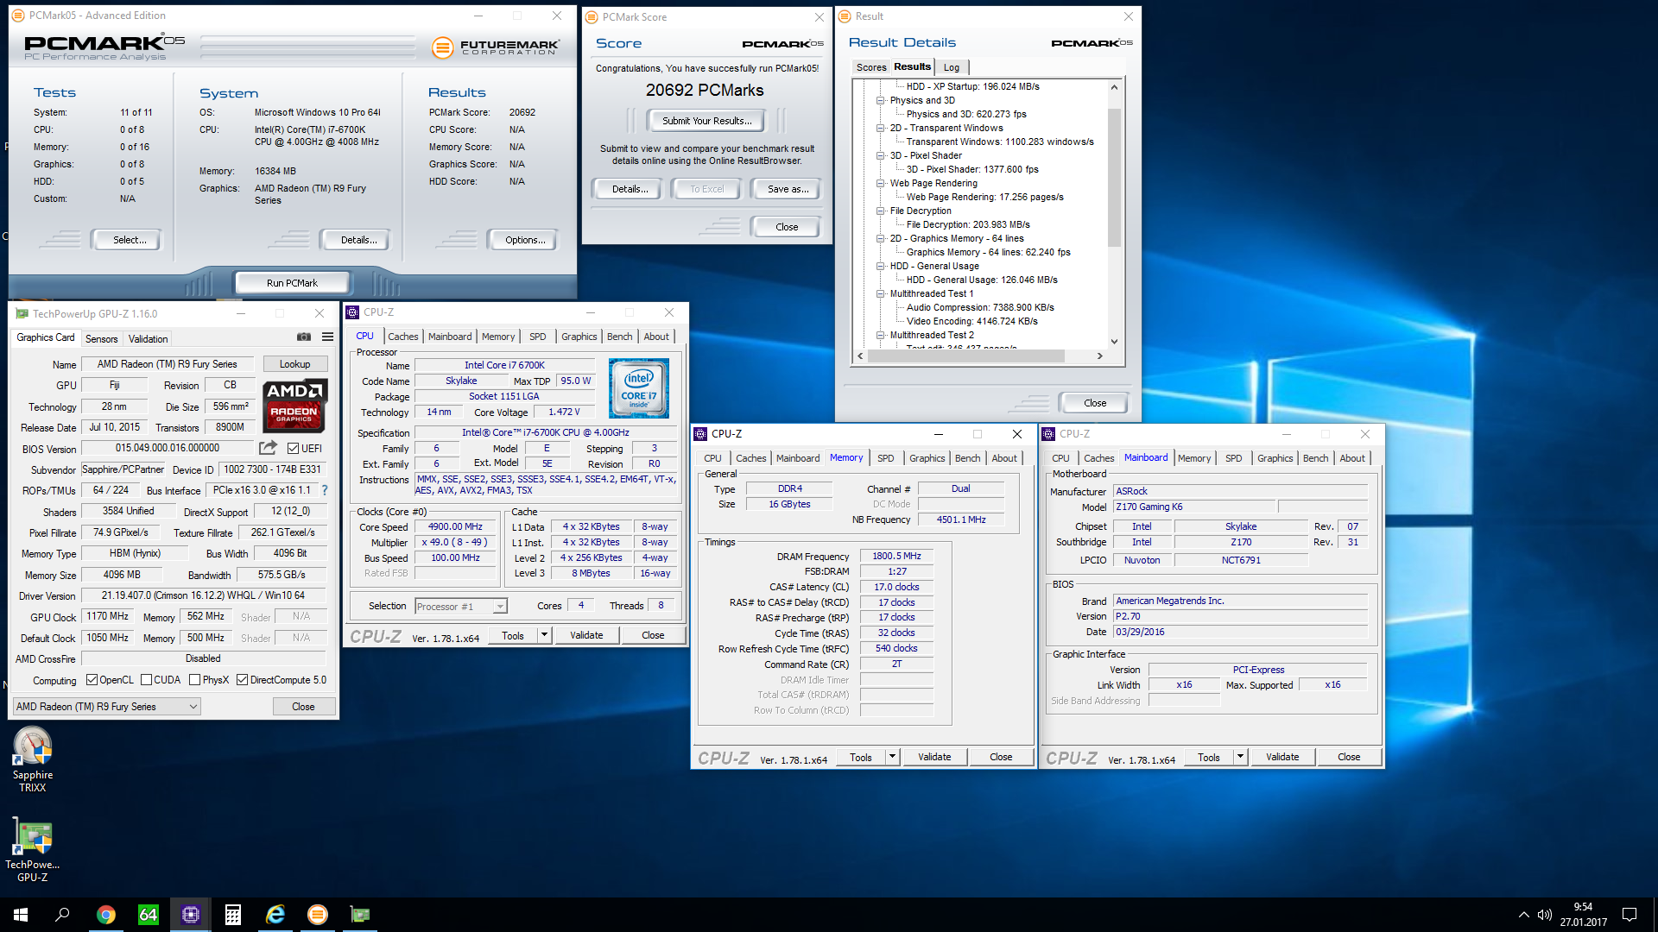Click the GPU-Z screenshot camera icon
This screenshot has width=1658, height=932.
(x=304, y=337)
